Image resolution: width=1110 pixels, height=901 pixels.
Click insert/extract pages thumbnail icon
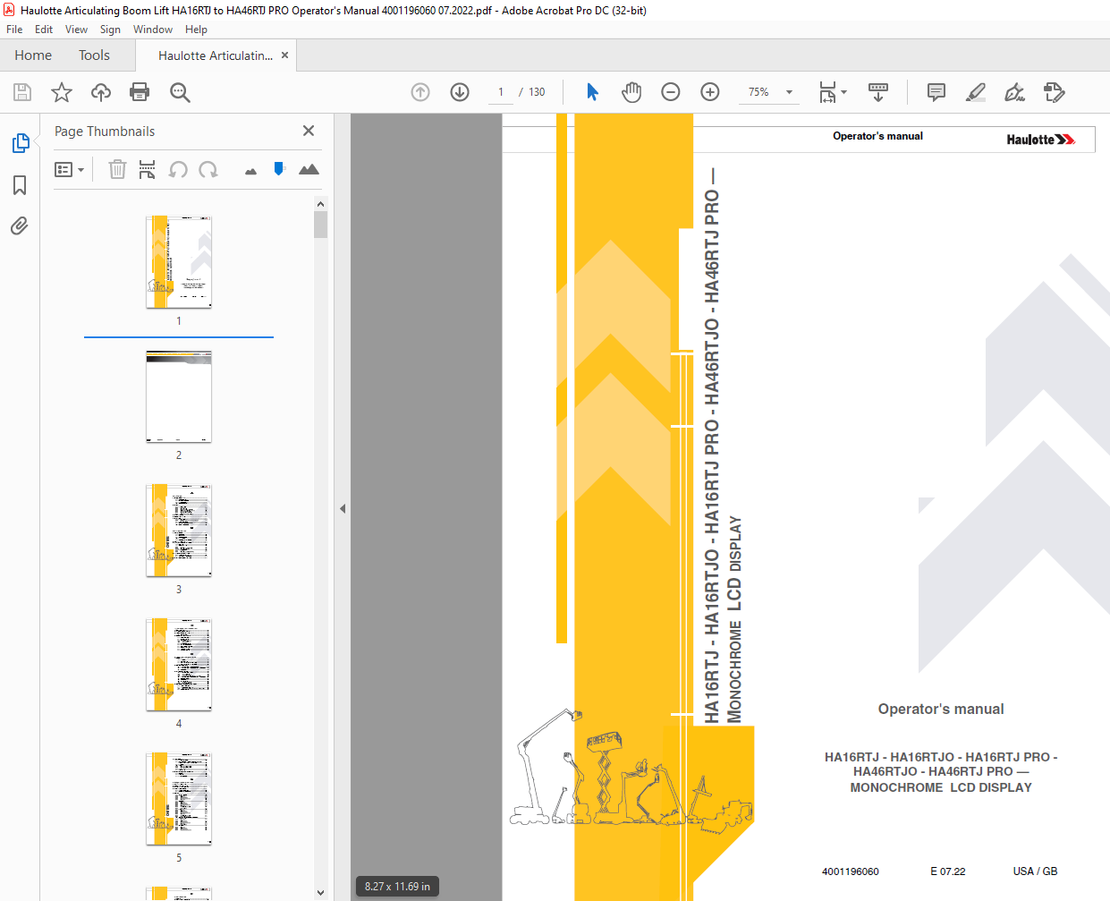point(148,169)
